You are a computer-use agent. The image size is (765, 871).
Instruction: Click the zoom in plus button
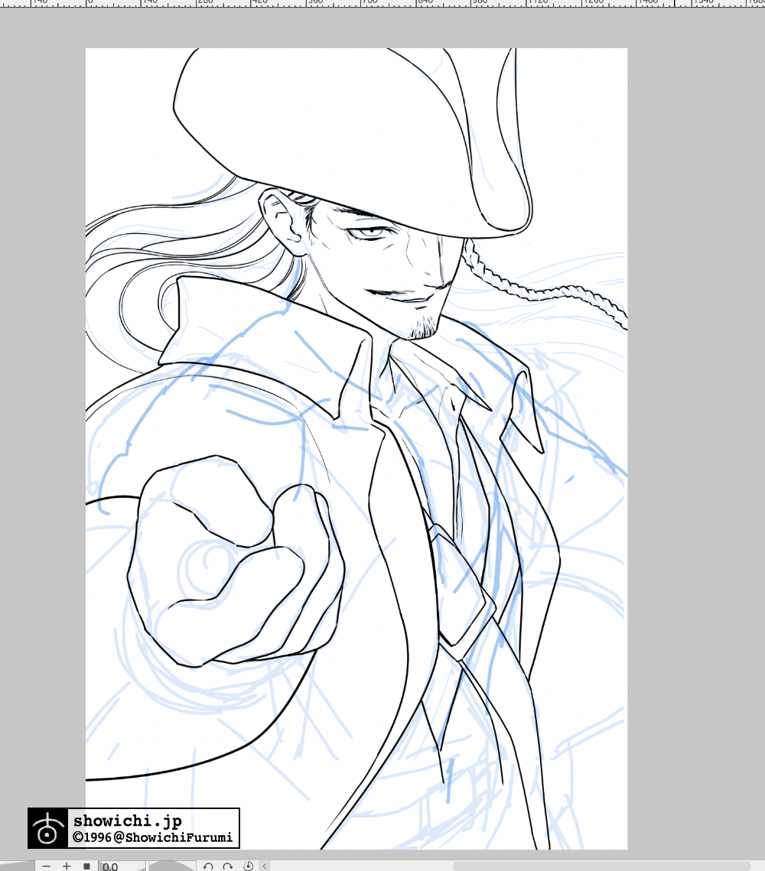67,866
